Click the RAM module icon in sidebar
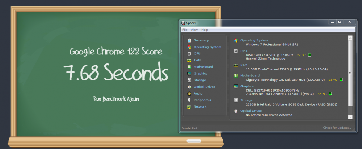The height and width of the screenshot is (149, 362). [x=189, y=60]
